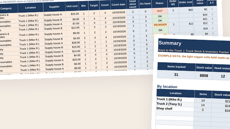Select the Truck 2 (Tony S.) row

pos(169,104)
